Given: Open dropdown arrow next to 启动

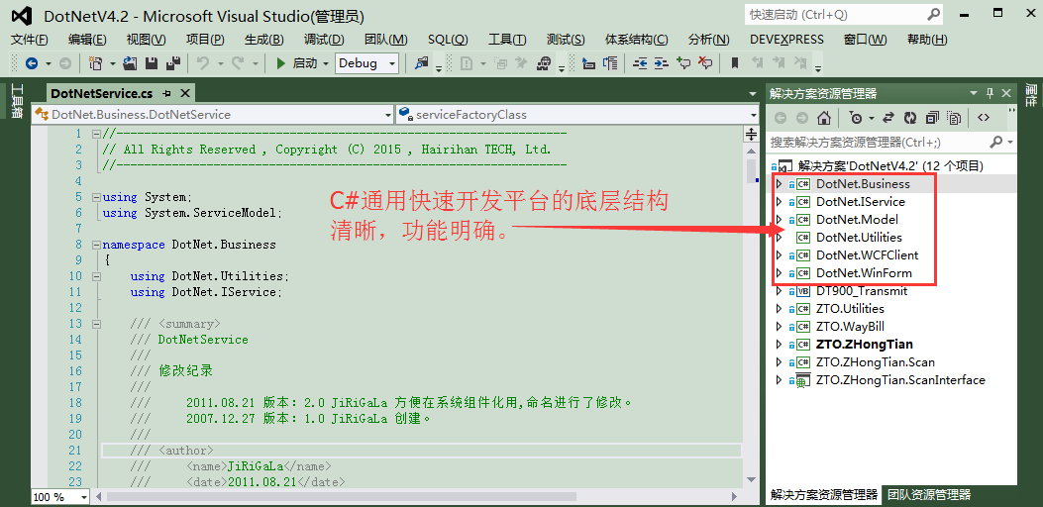Looking at the screenshot, I should [326, 64].
